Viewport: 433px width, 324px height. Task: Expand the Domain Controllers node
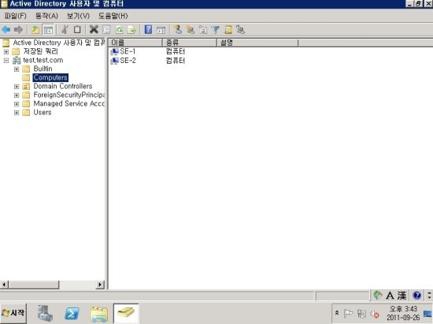click(x=17, y=87)
